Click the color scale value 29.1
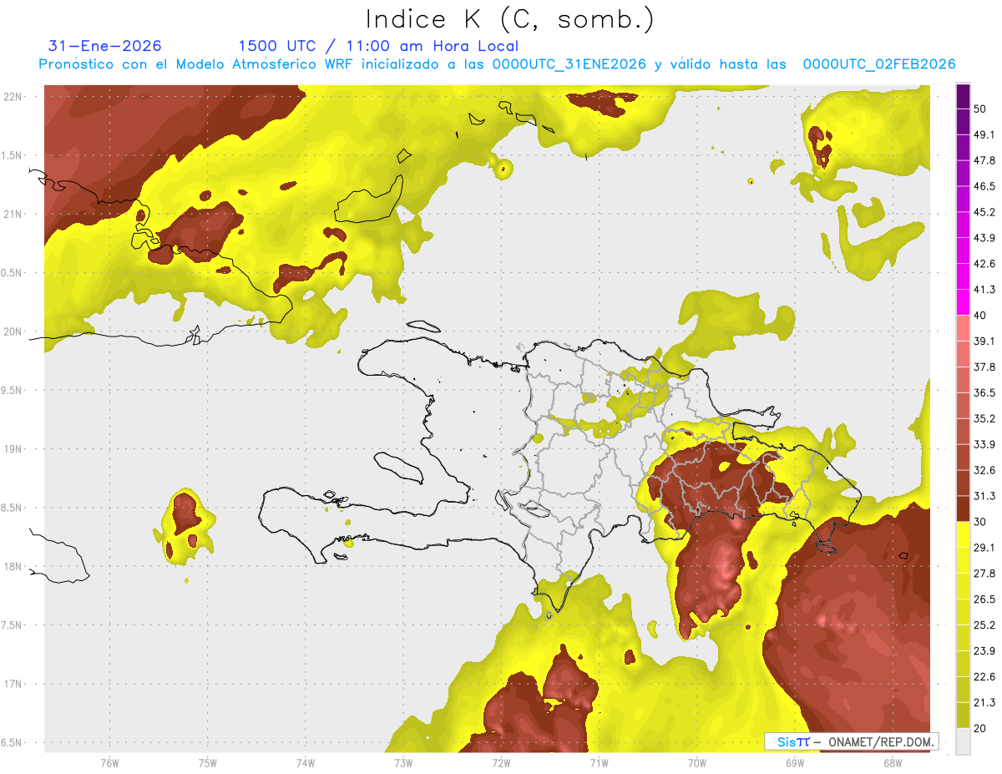This screenshot has height=774, width=1002. click(x=984, y=548)
